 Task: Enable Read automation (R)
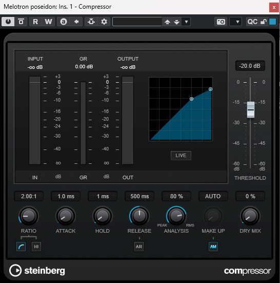pos(35,22)
